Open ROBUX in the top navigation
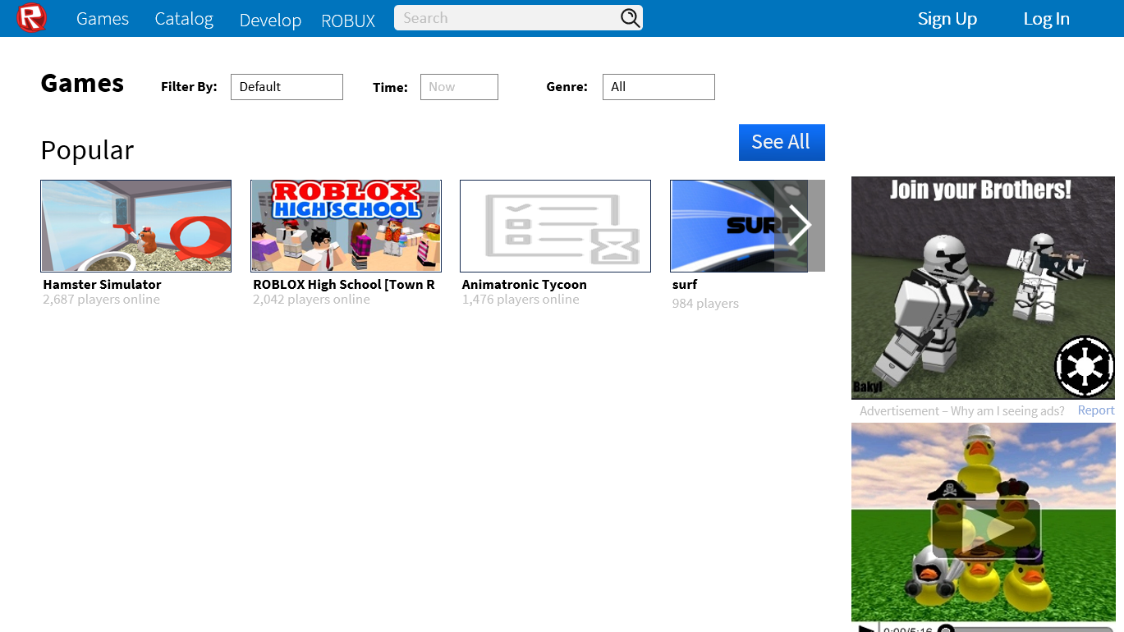This screenshot has width=1124, height=632. 348,21
